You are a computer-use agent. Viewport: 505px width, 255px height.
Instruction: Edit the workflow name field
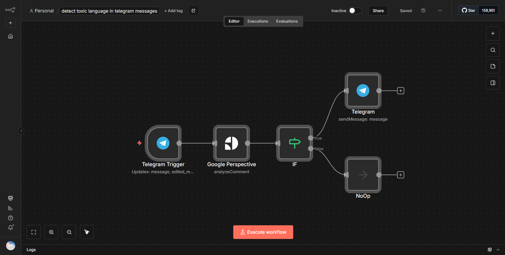coord(109,11)
